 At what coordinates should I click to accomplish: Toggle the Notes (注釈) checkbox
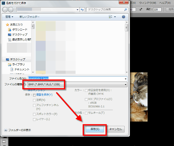click(34, 100)
